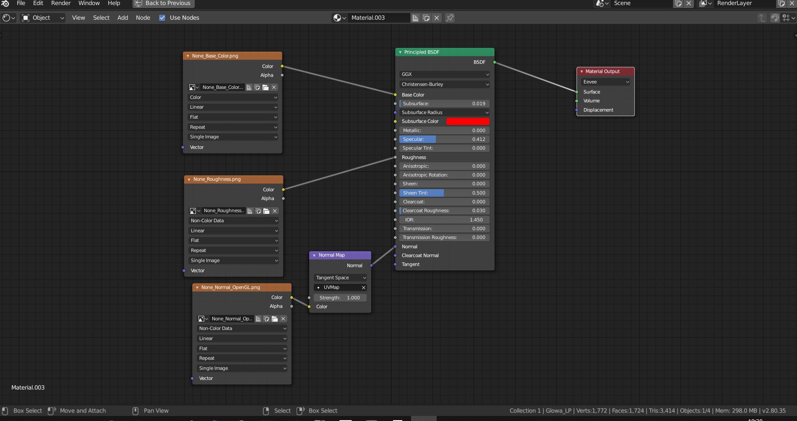Open the Scene browse icon
This screenshot has width=797, height=421.
[x=602, y=3]
